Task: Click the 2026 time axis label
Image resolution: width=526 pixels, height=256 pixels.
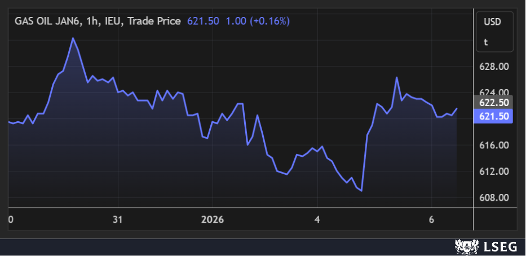Action: click(213, 219)
